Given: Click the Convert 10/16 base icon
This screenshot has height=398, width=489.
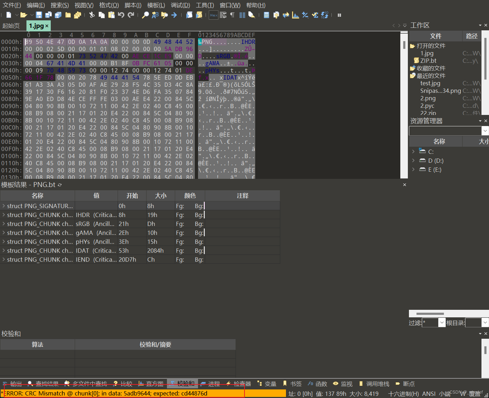Looking at the screenshot, I should coord(325,15).
